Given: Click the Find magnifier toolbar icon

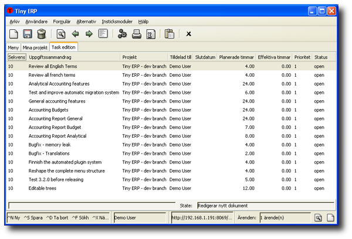Looking at the screenshot, I should (61, 34).
